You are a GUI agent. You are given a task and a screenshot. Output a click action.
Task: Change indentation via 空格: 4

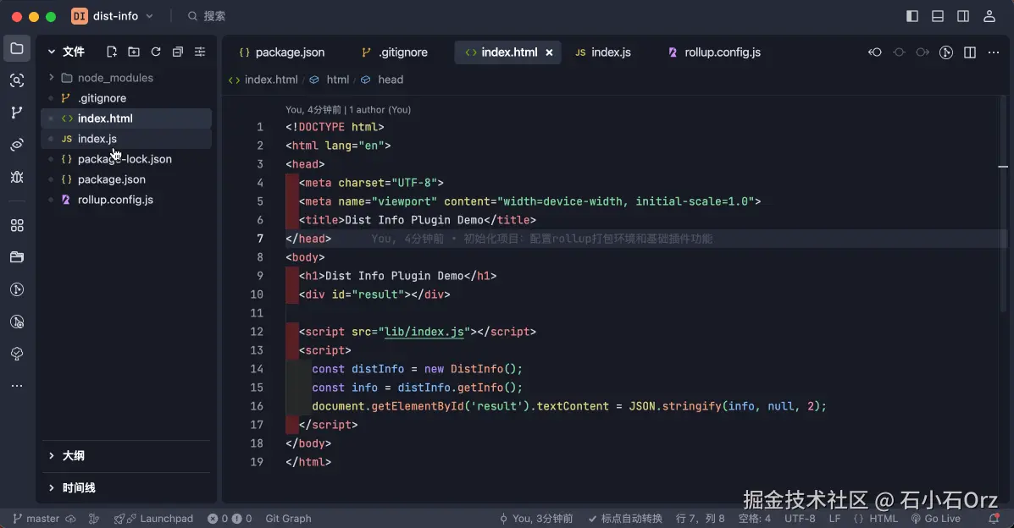click(x=754, y=519)
